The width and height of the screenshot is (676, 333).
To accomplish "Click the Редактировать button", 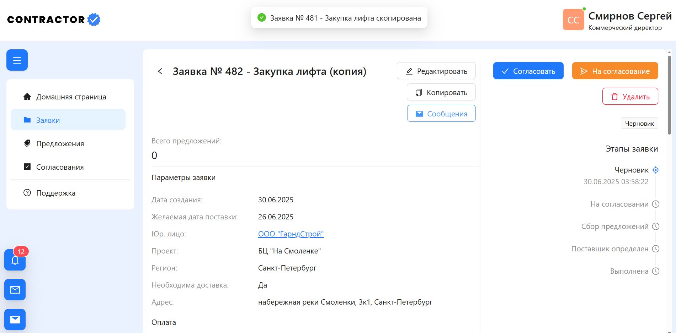I will [x=436, y=71].
